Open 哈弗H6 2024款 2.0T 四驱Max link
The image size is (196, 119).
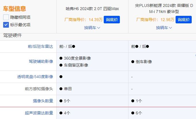tap(92, 9)
